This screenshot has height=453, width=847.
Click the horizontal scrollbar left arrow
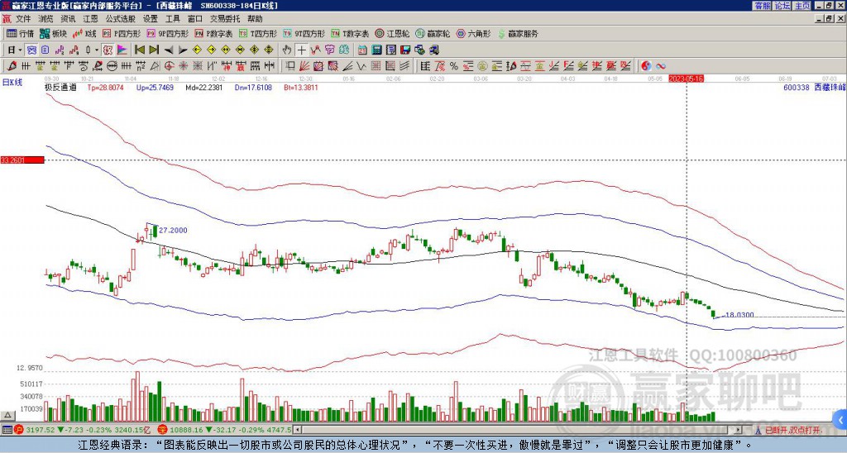coord(296,431)
